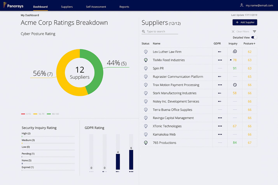278x185 pixels.
Task: Switch to the Reports tab
Action: coord(124,7)
